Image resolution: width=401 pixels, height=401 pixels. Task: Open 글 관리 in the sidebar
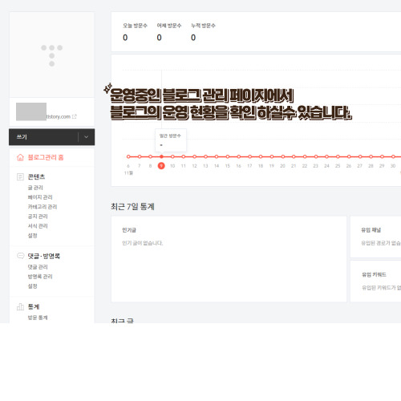coord(35,188)
